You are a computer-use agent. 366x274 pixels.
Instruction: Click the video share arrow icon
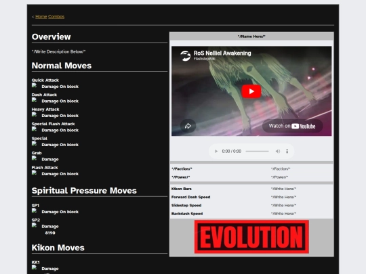click(x=188, y=126)
